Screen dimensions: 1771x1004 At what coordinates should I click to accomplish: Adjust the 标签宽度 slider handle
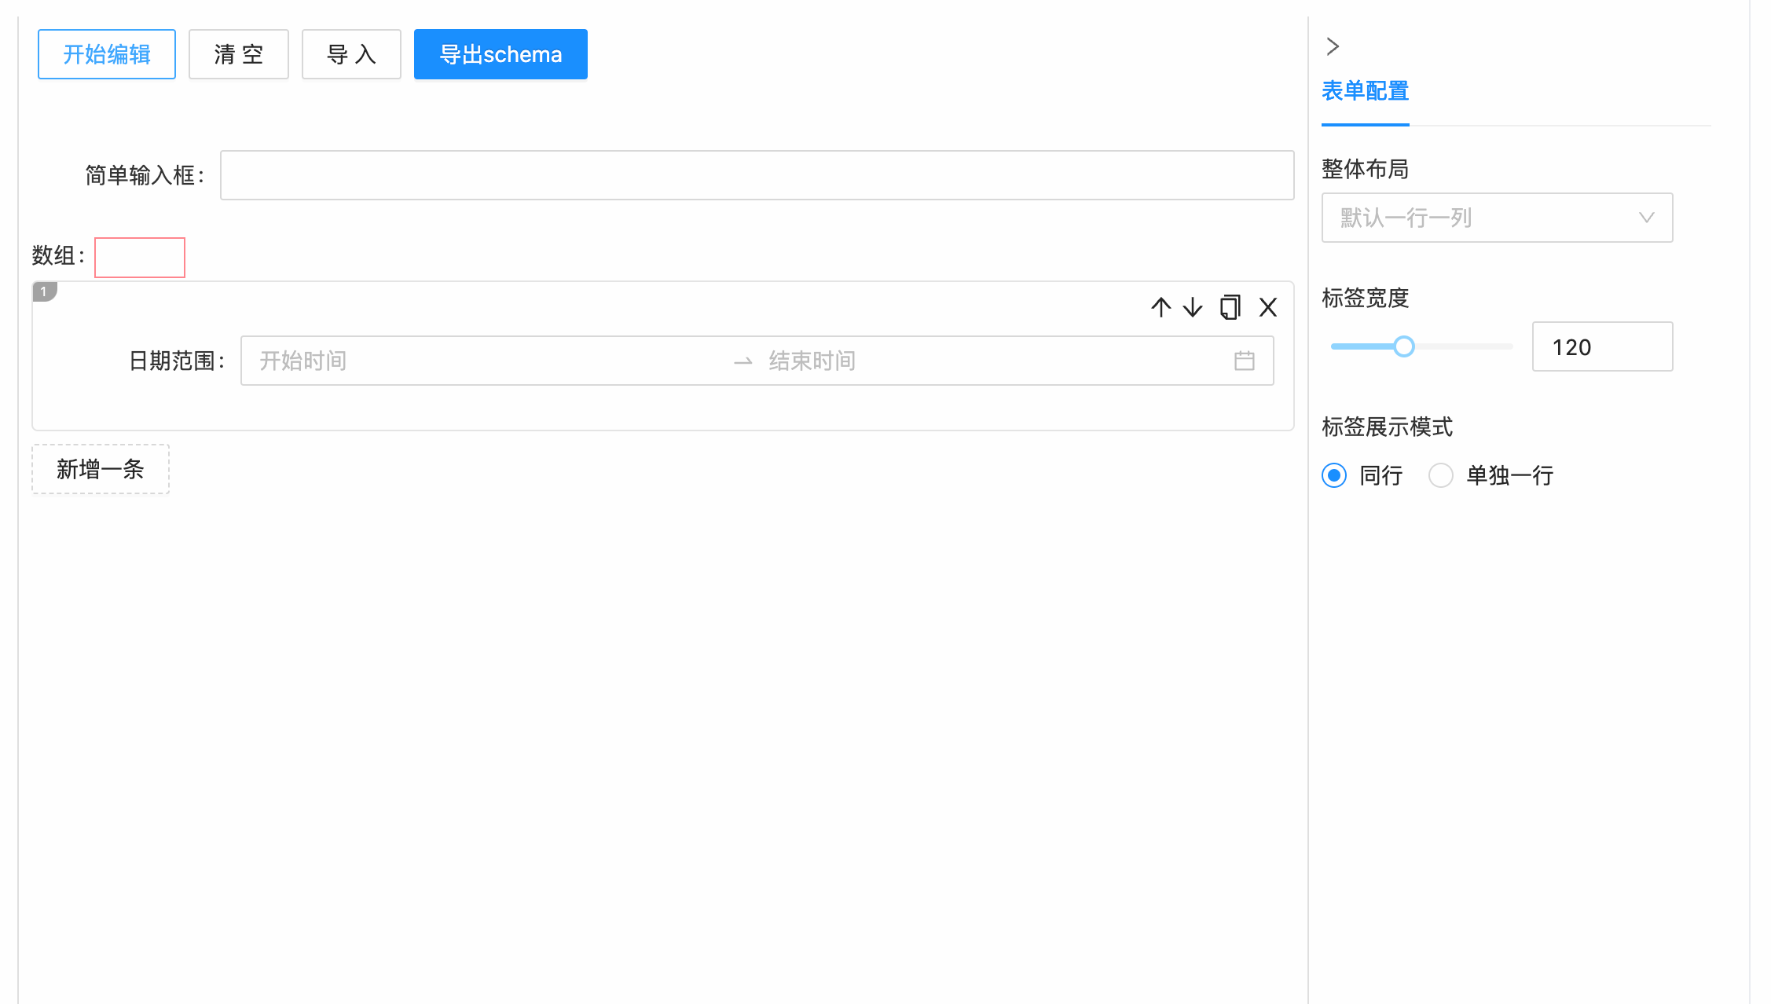(x=1406, y=346)
